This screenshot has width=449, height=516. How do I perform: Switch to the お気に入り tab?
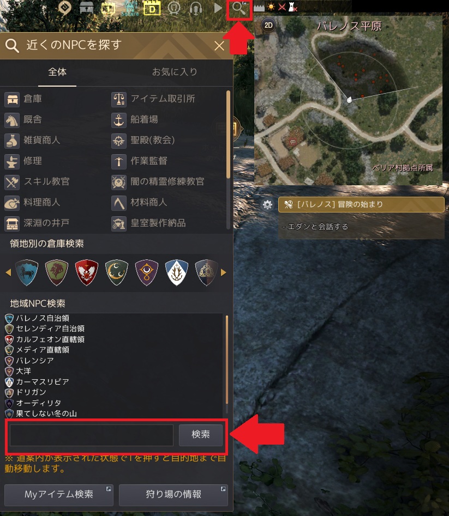coord(174,72)
